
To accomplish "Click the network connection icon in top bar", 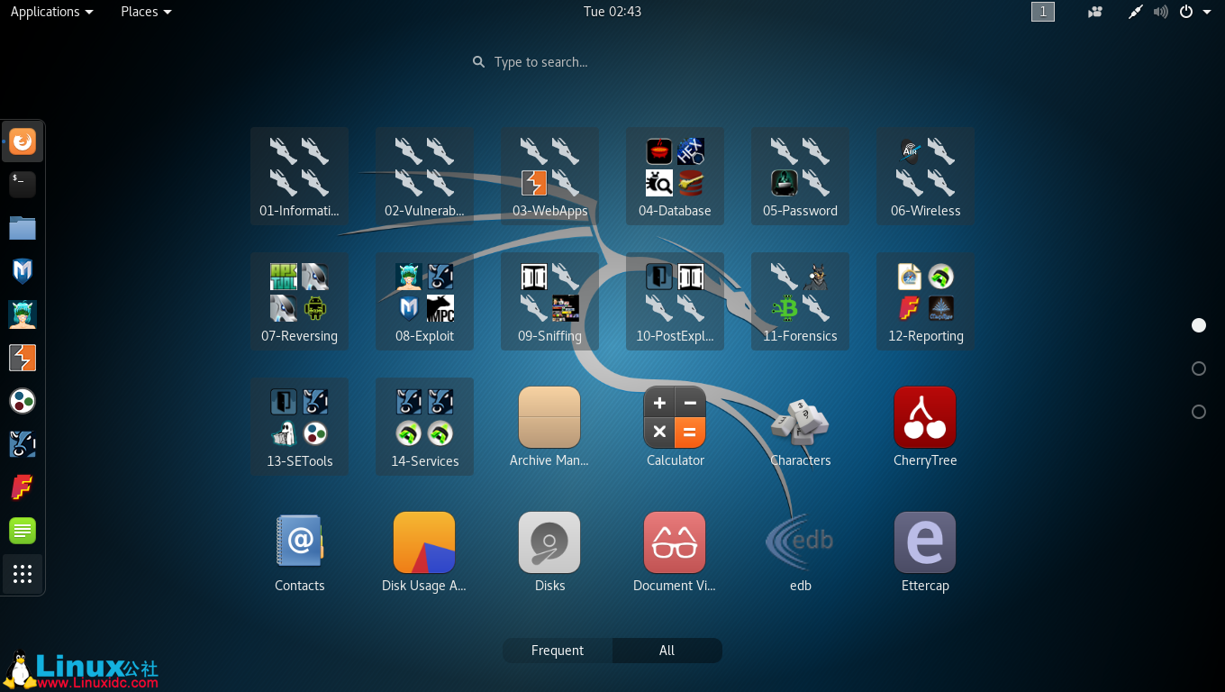I will click(x=1136, y=12).
